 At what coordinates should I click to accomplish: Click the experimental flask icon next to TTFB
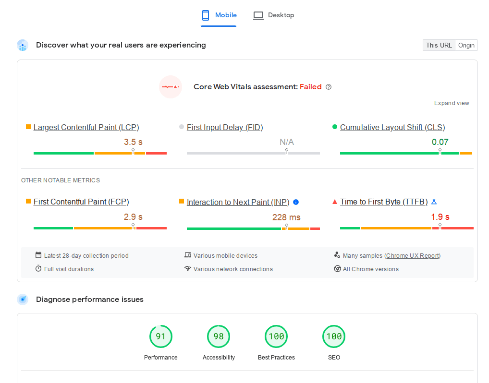[x=434, y=202]
